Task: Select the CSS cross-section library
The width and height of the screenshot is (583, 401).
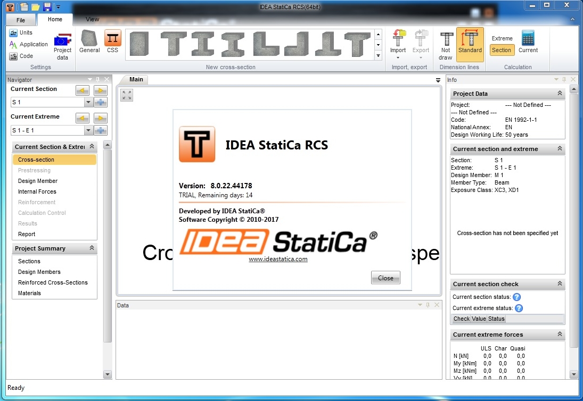Action: 113,42
